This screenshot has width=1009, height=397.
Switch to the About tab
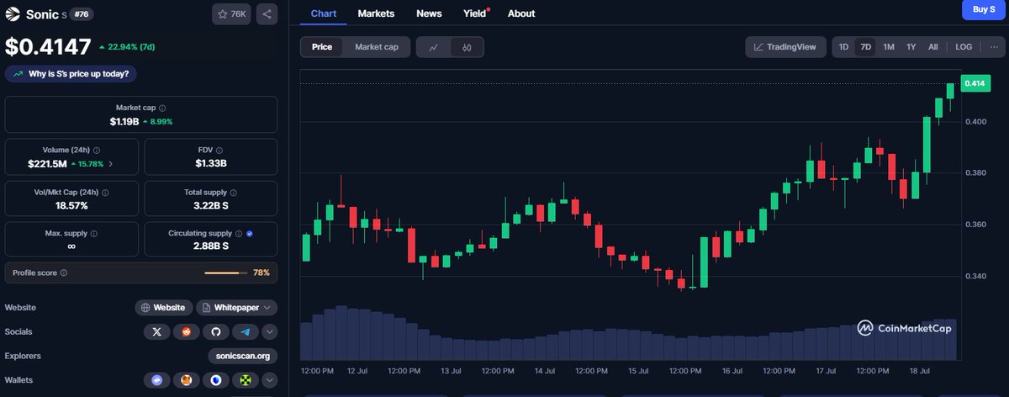click(x=521, y=13)
